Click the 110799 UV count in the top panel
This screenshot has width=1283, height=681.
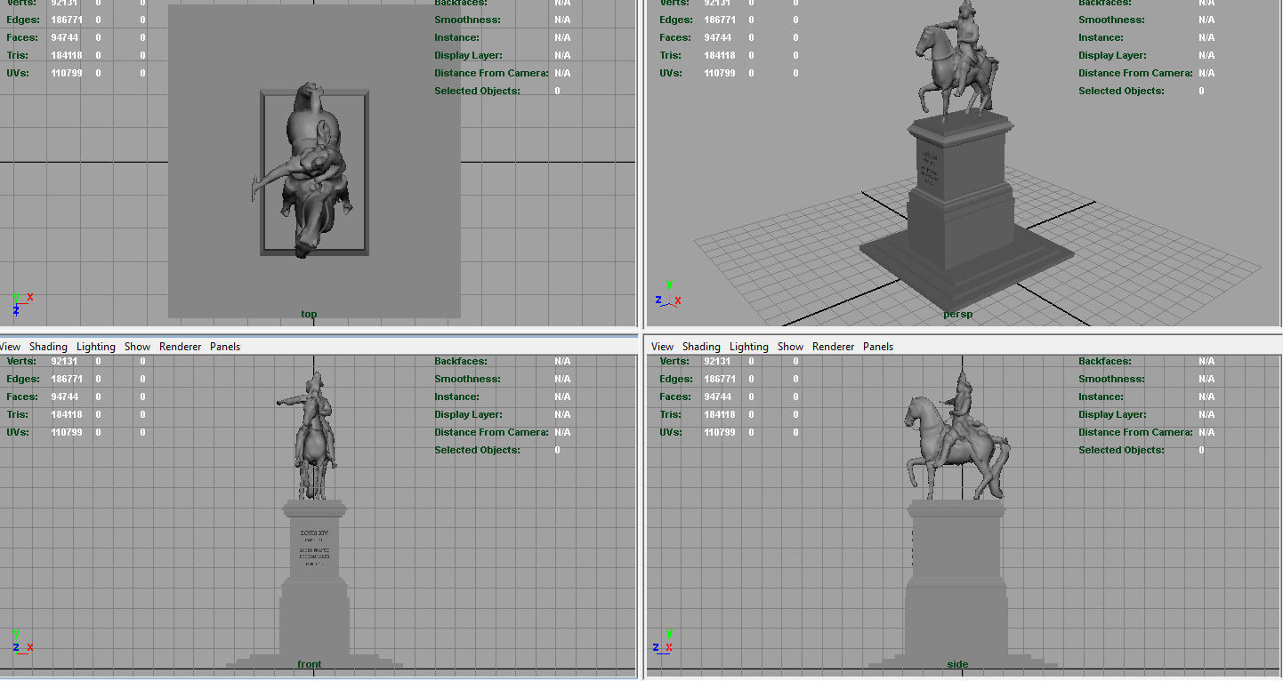coord(67,73)
